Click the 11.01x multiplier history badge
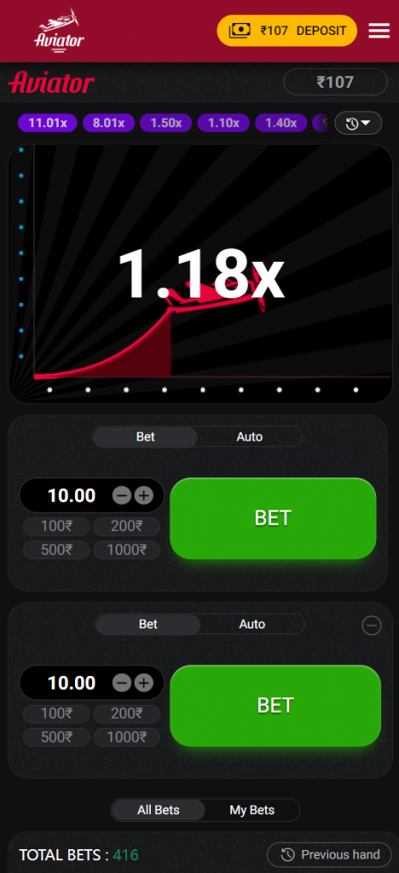Viewport: 399px width, 873px height. [x=48, y=123]
